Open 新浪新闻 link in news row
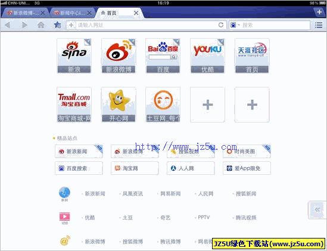The image size is (327, 251). (x=95, y=194)
